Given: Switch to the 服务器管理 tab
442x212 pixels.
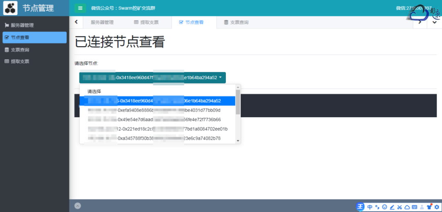Looking at the screenshot, I should point(102,22).
